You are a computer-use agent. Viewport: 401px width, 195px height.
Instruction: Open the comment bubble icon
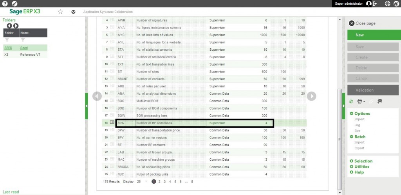[x=380, y=101]
